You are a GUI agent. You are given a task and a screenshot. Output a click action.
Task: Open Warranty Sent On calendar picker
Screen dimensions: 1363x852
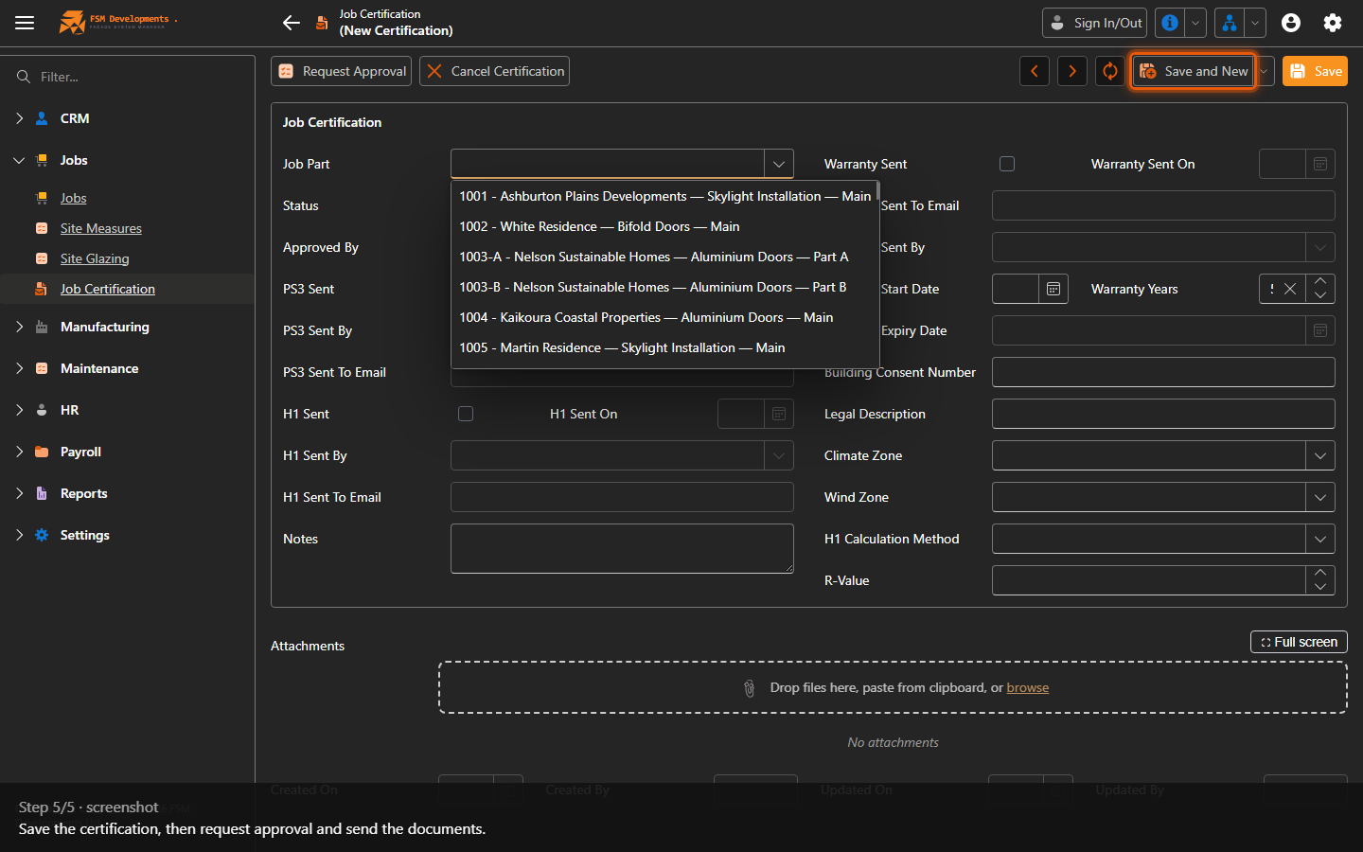1320,164
